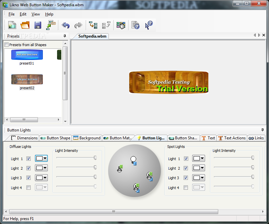Click the apply preset tree icon
Viewport: 269px width, 224px height.
pos(93,25)
